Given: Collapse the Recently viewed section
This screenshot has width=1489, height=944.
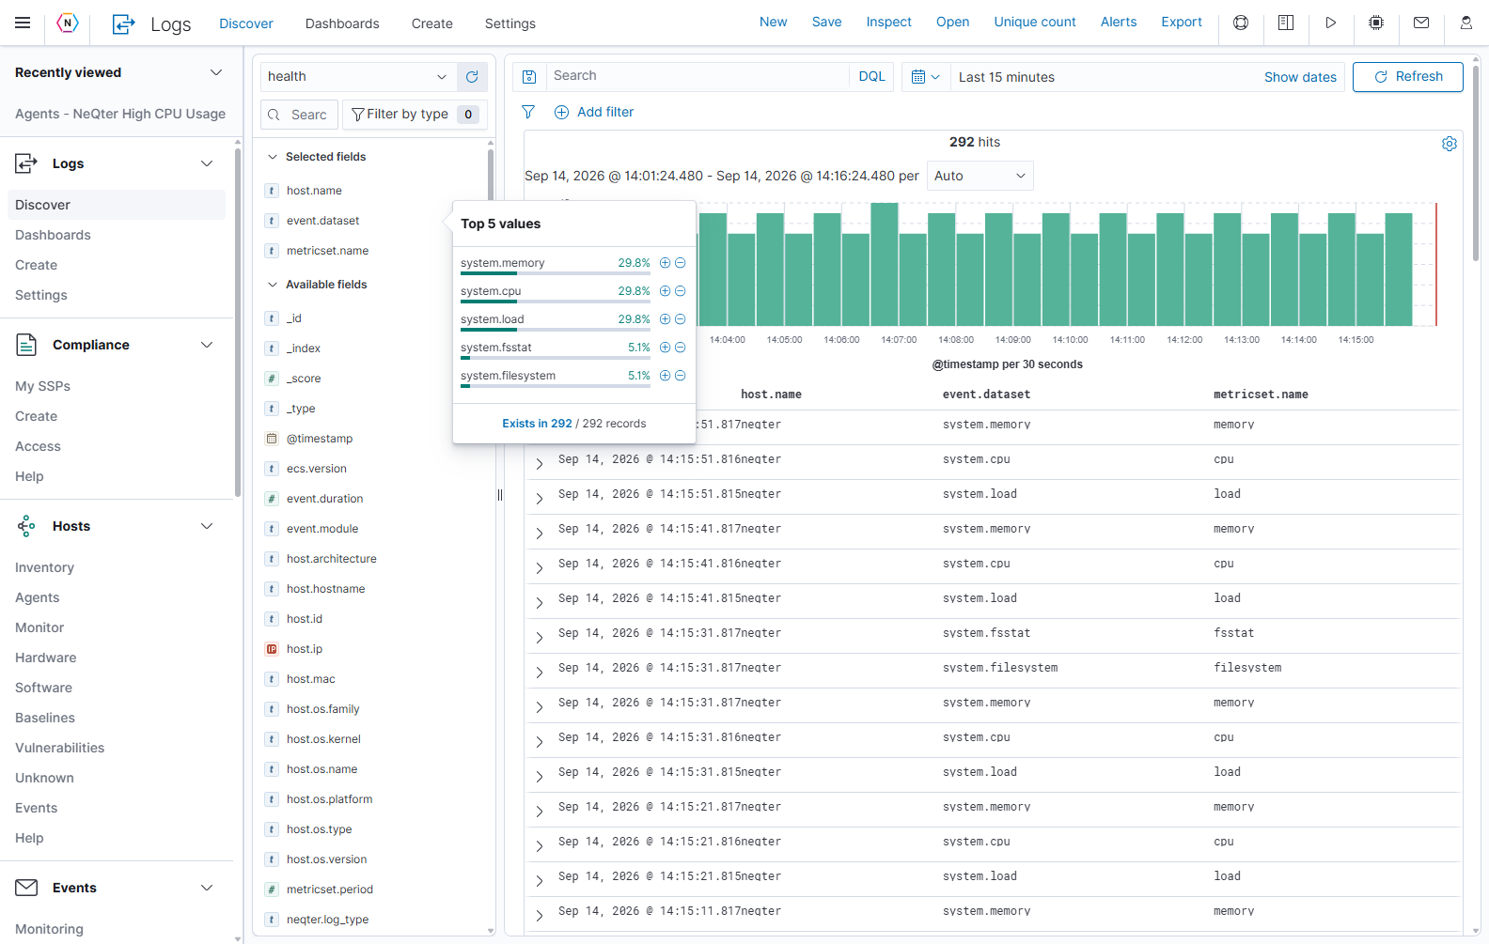Looking at the screenshot, I should click(216, 72).
